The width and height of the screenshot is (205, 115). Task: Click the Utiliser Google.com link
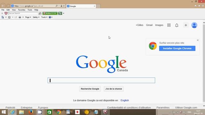click(x=186, y=107)
